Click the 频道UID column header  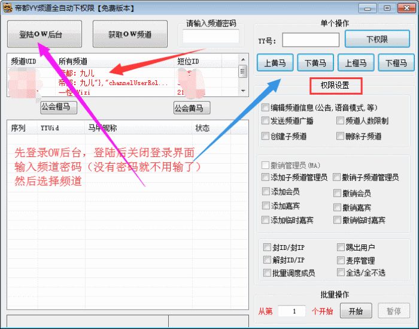[x=31, y=61]
